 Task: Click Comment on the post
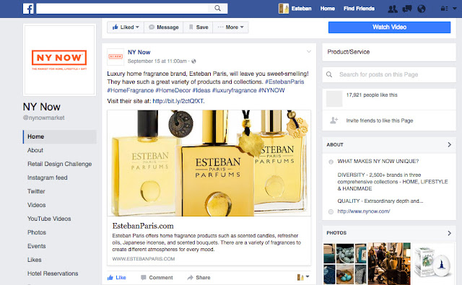click(157, 277)
